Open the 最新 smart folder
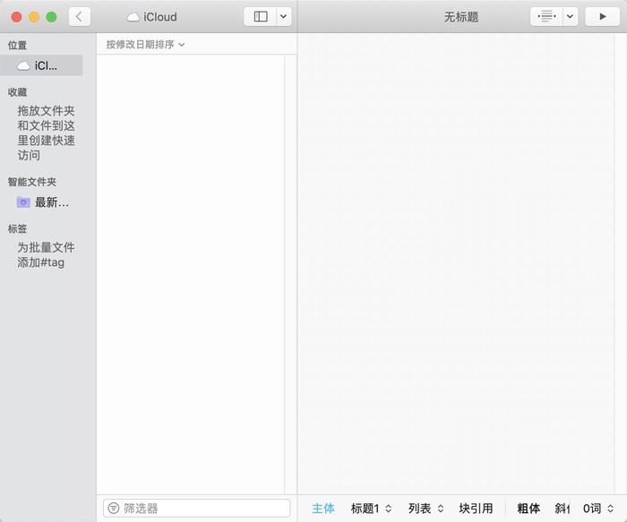This screenshot has height=522, width=627. (43, 202)
